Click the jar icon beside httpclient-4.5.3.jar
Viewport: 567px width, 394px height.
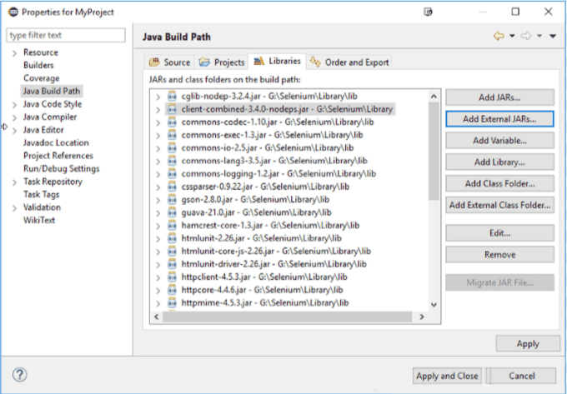point(173,276)
